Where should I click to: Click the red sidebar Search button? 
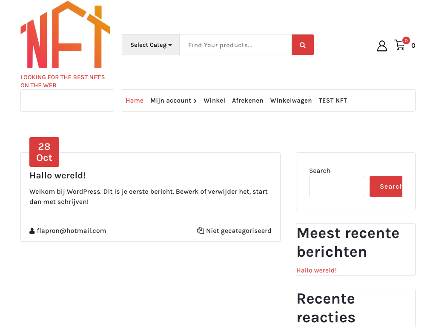pyautogui.click(x=386, y=186)
